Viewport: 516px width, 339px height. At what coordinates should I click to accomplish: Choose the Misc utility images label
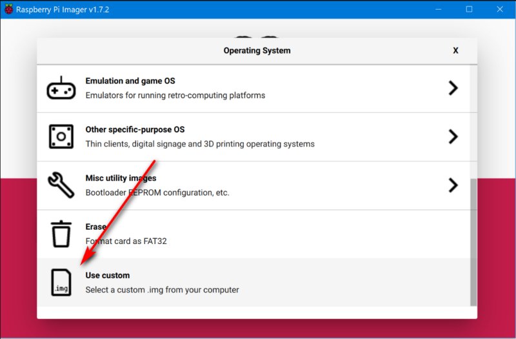[x=121, y=178]
